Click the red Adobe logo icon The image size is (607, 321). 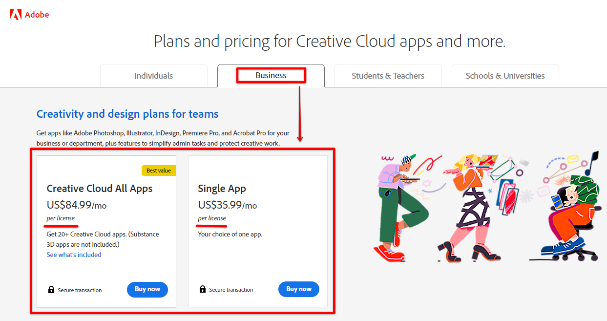pyautogui.click(x=16, y=15)
